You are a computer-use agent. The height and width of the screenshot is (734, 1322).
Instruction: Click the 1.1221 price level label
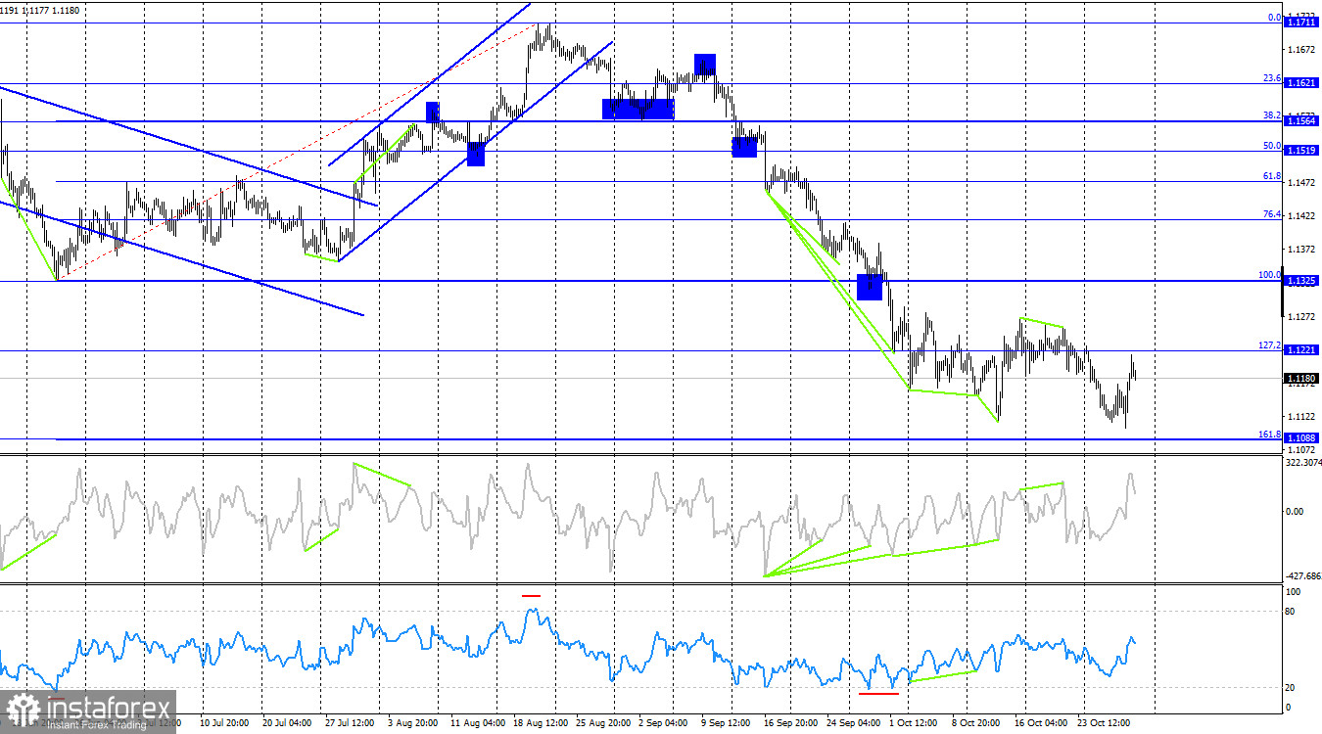1301,350
